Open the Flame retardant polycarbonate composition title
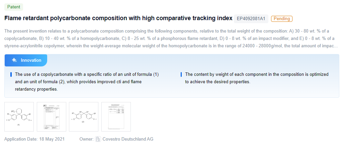This screenshot has width=342, height=152. pyautogui.click(x=118, y=18)
